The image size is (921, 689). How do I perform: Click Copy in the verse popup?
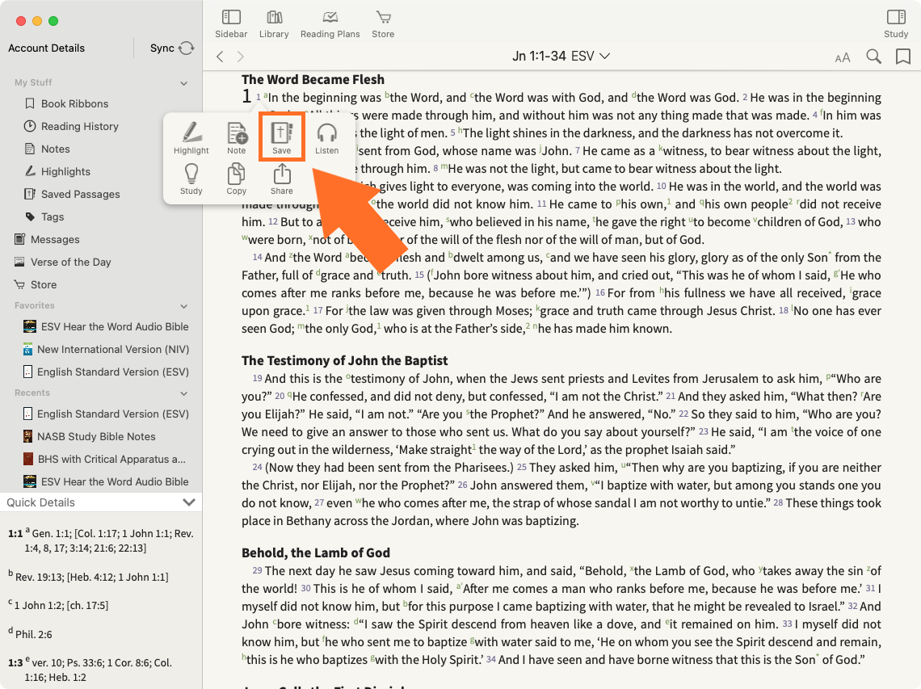237,179
